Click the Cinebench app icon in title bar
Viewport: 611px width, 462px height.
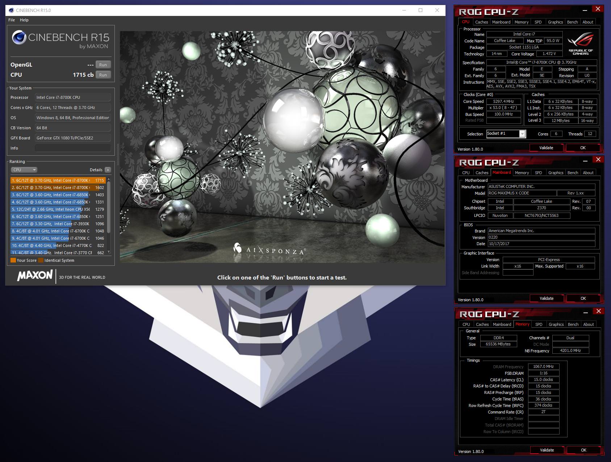click(x=11, y=10)
